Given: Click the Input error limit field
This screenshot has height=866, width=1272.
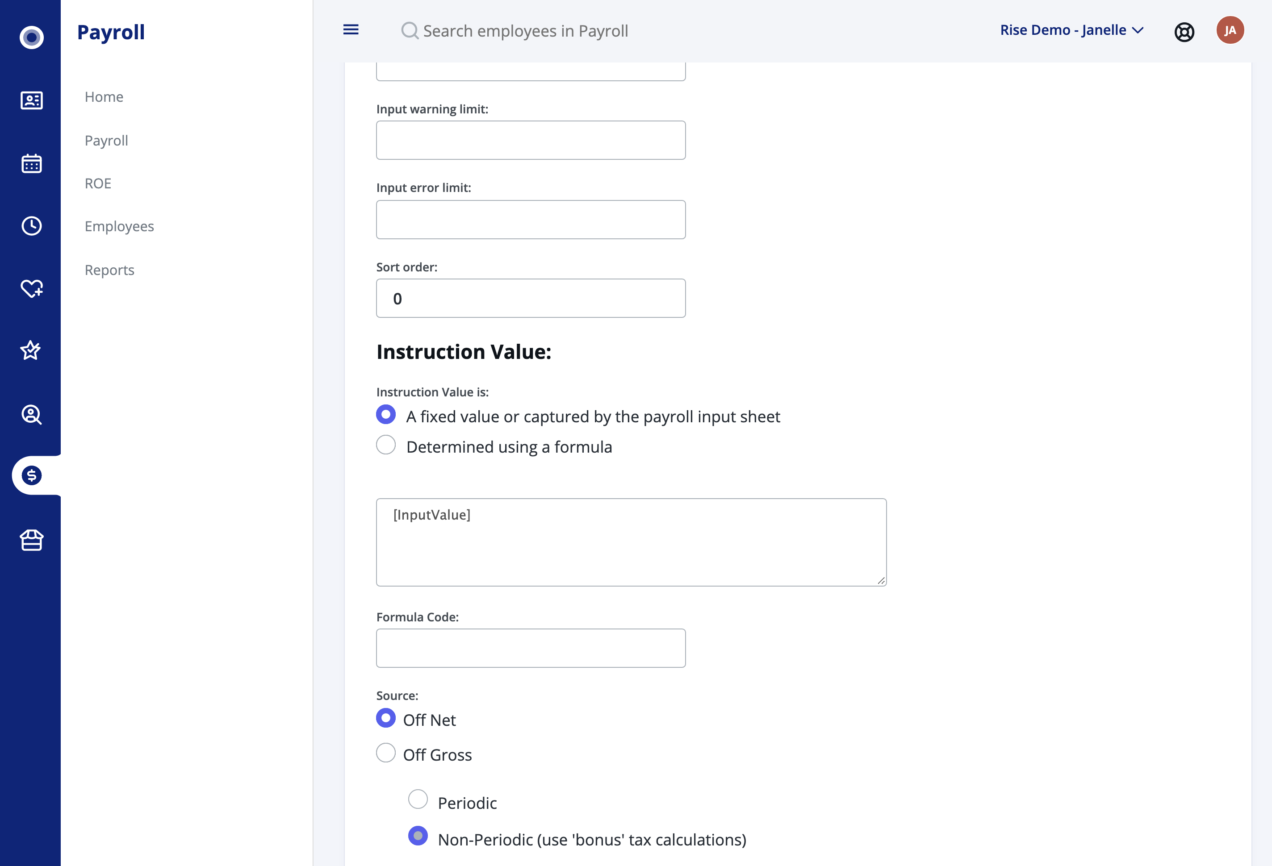Looking at the screenshot, I should [x=531, y=219].
